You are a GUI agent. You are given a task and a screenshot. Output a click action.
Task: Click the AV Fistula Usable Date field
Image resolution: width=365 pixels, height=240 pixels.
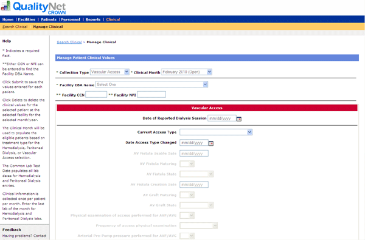(194, 154)
